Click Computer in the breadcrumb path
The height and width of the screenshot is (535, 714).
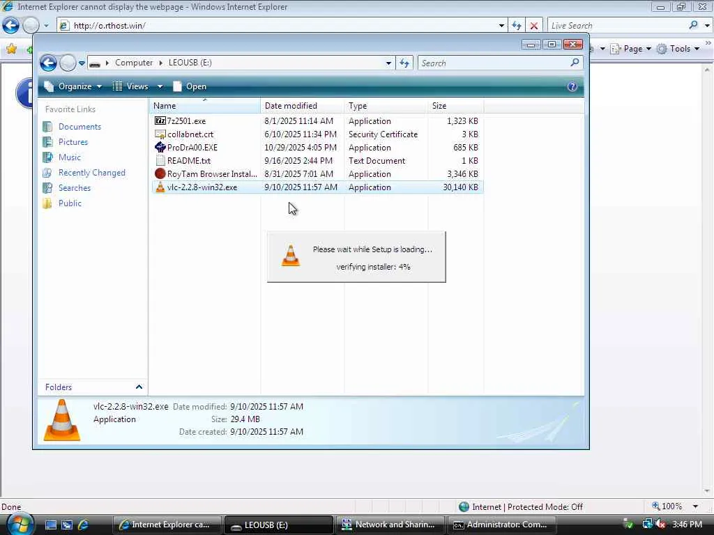(x=134, y=63)
